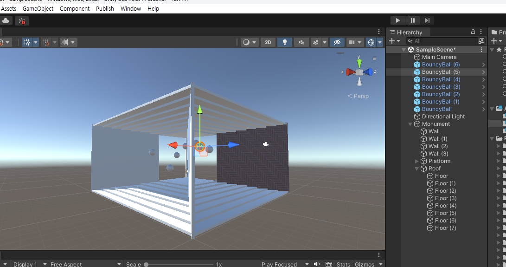Open the Component menu
This screenshot has height=267, width=506.
(75, 9)
